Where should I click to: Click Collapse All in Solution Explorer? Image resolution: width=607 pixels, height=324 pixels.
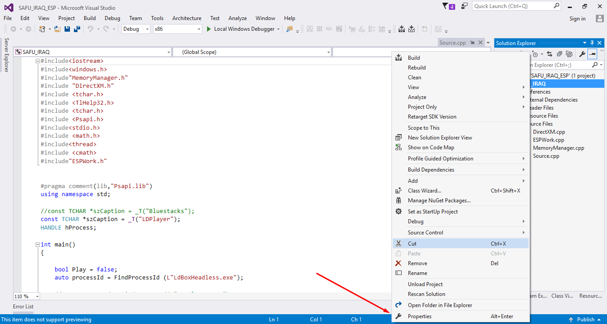point(559,54)
